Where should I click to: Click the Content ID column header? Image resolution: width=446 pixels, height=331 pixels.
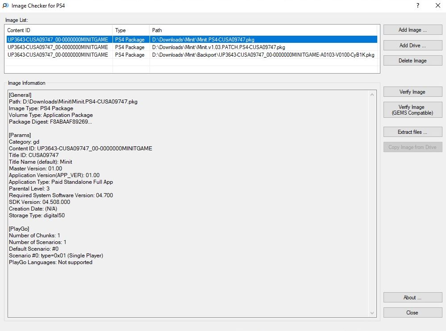(x=58, y=30)
